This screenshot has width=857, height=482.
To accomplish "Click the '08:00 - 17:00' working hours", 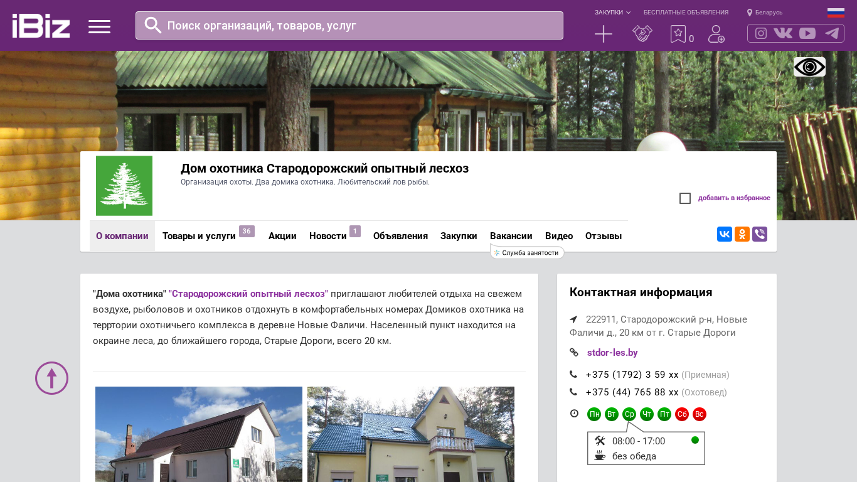I will 639,441.
